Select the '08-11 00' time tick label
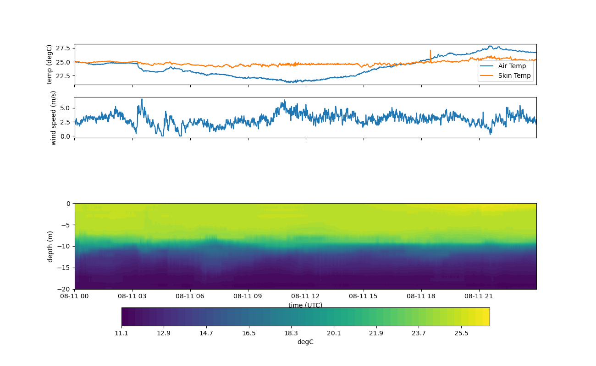This screenshot has height=366, width=596. pos(75,296)
